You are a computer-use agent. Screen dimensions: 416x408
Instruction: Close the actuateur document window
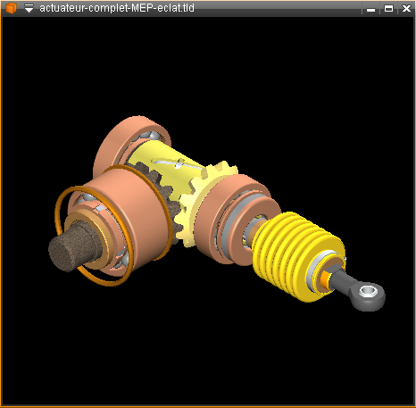click(406, 8)
